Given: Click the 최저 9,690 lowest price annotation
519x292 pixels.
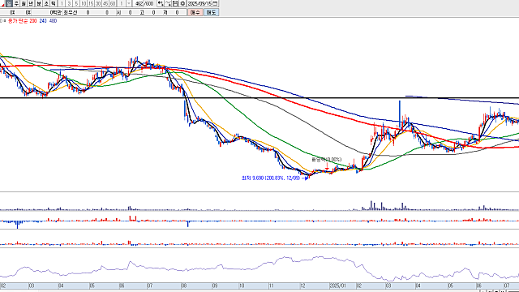Looking at the screenshot, I should tap(271, 178).
